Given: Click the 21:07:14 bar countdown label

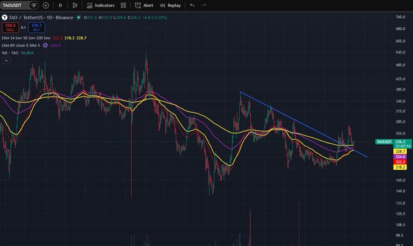Looking at the screenshot, I should coord(403,146).
